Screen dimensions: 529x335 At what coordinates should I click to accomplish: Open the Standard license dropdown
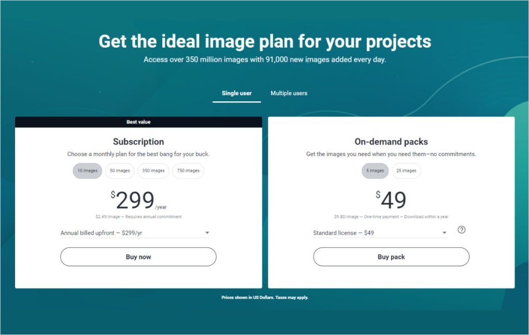380,233
